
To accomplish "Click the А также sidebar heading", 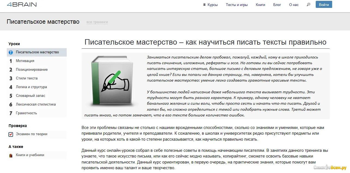I will click(x=16, y=147).
